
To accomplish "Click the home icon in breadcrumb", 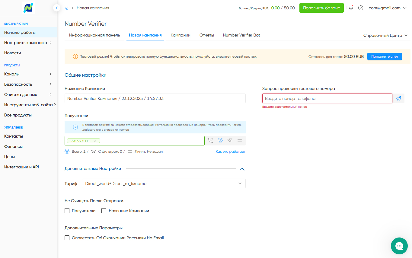I will pos(67,8).
